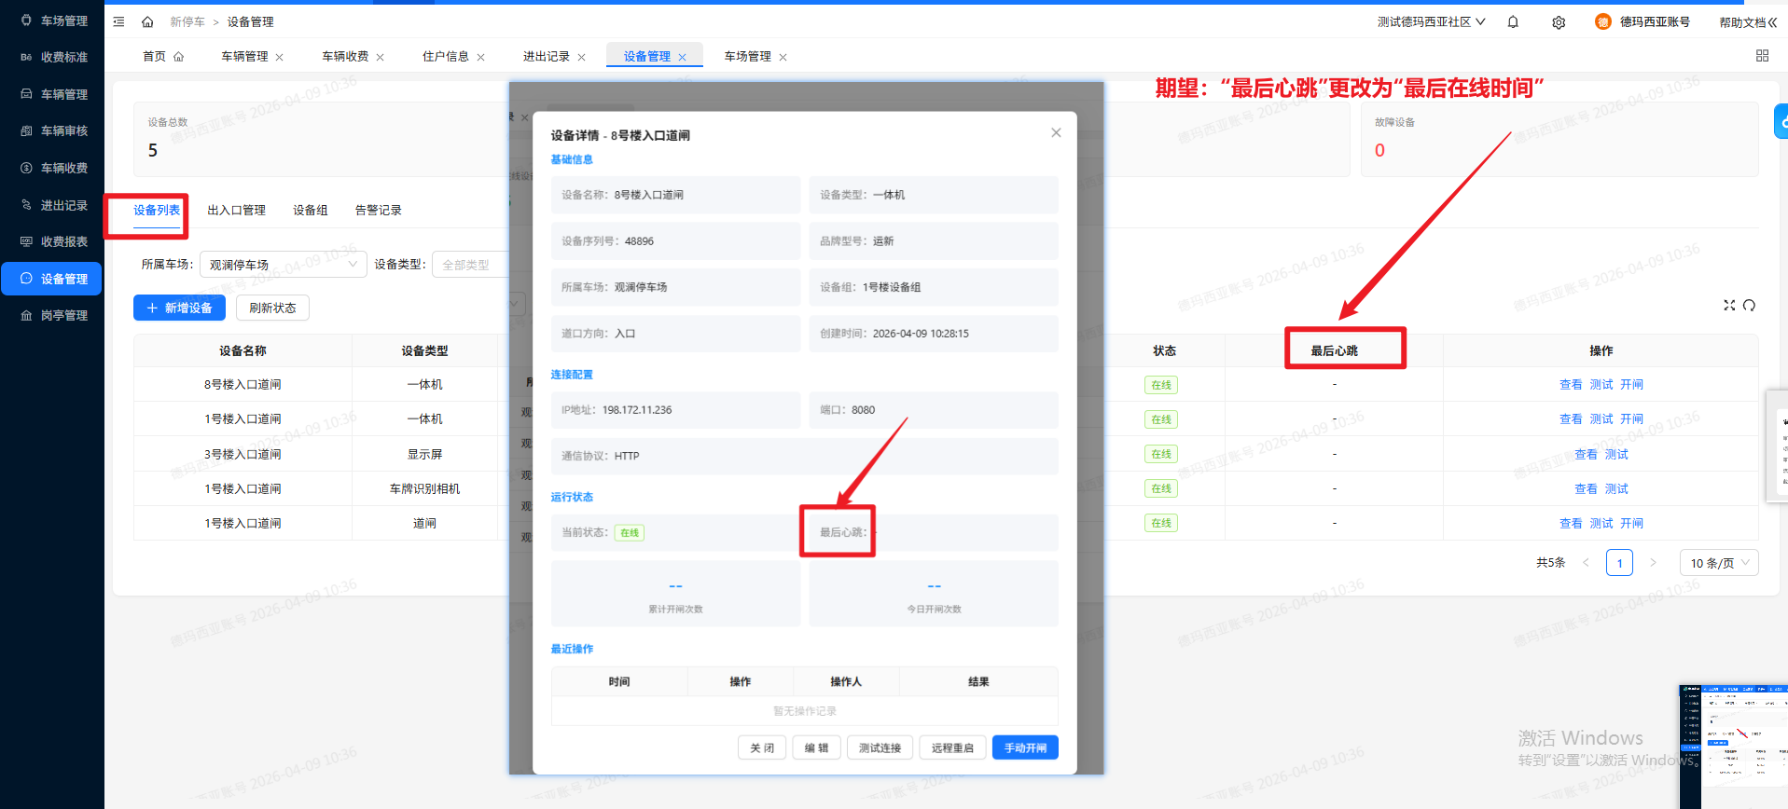Select the 设备组 sub-tab
The width and height of the screenshot is (1788, 809).
click(311, 211)
